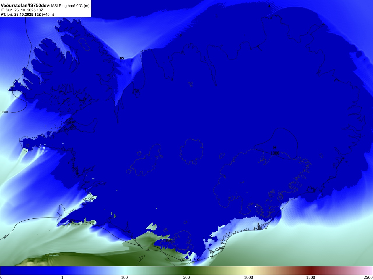This screenshot has height=280, width=373.
Task: Click the '0' label on the color scale
Action: 1,277
